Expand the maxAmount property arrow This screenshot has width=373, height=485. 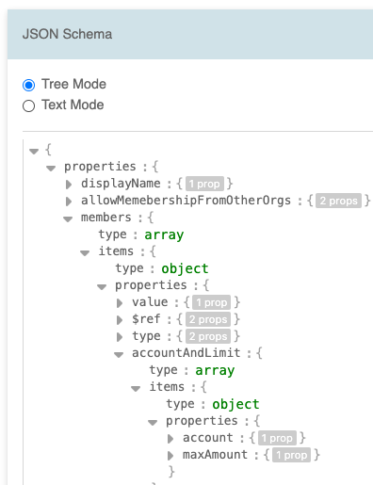point(170,456)
